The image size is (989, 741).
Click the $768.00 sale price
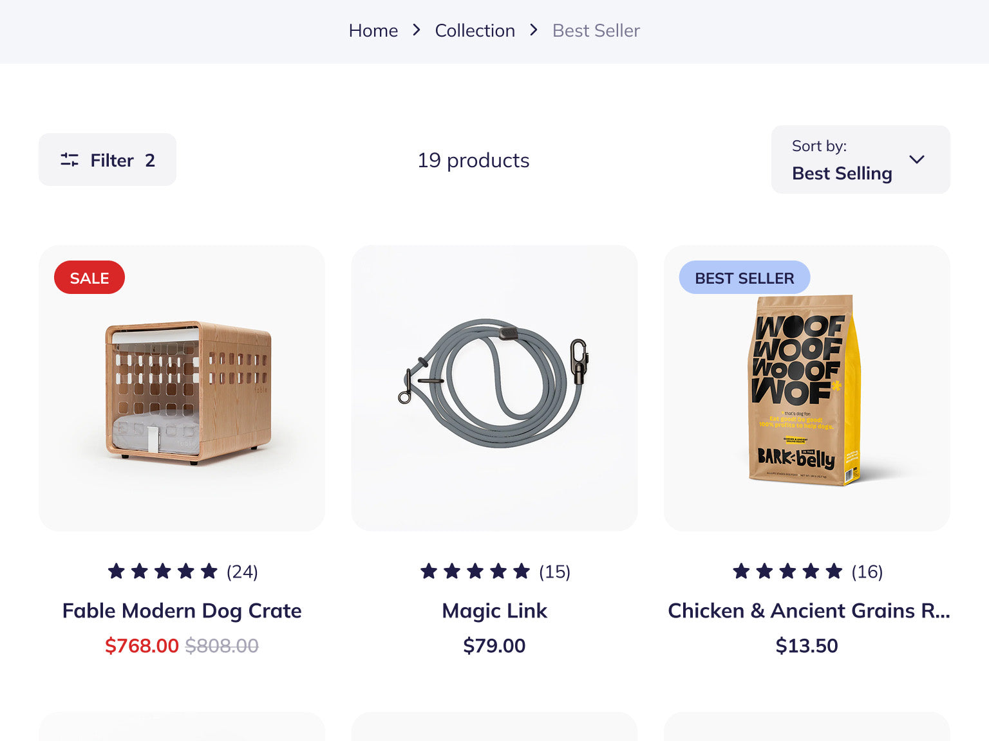click(x=142, y=646)
